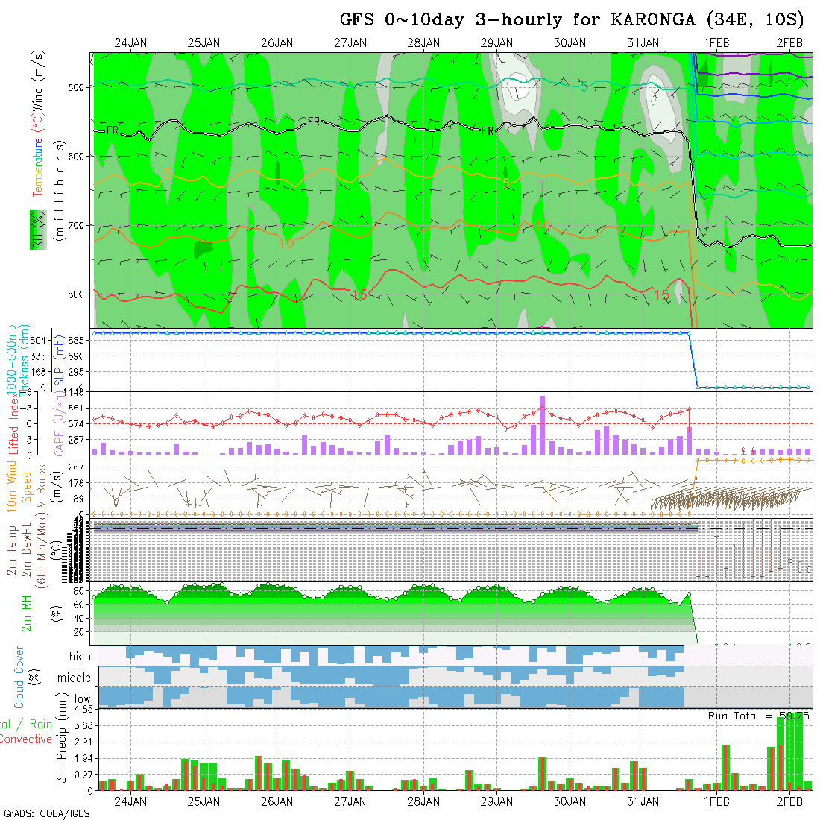Click the 'Run Total = 59.75' text
Screen dimensions: 820x820
(x=758, y=716)
